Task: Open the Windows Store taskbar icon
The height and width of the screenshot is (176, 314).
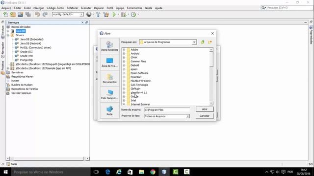Action: (130, 172)
